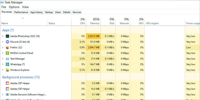Select the Discord (32 bit) (6) name
Screen dimensions: 200x100
(x=20, y=42)
